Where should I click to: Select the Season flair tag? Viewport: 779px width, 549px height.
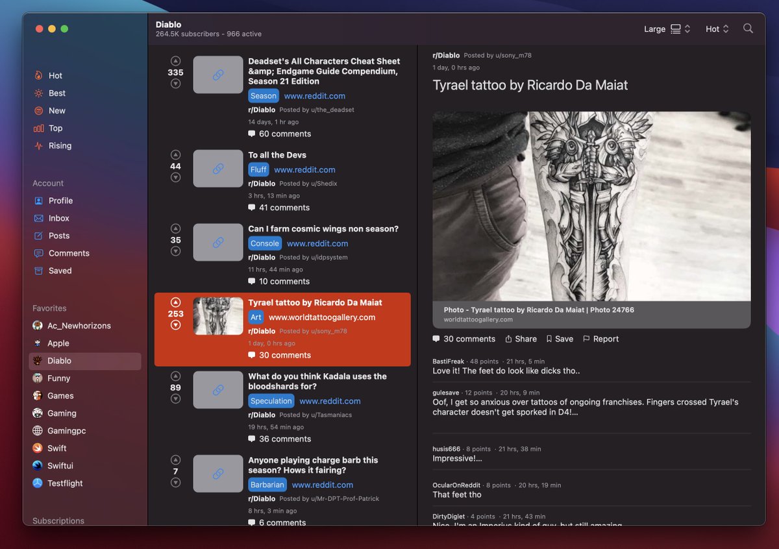click(264, 95)
